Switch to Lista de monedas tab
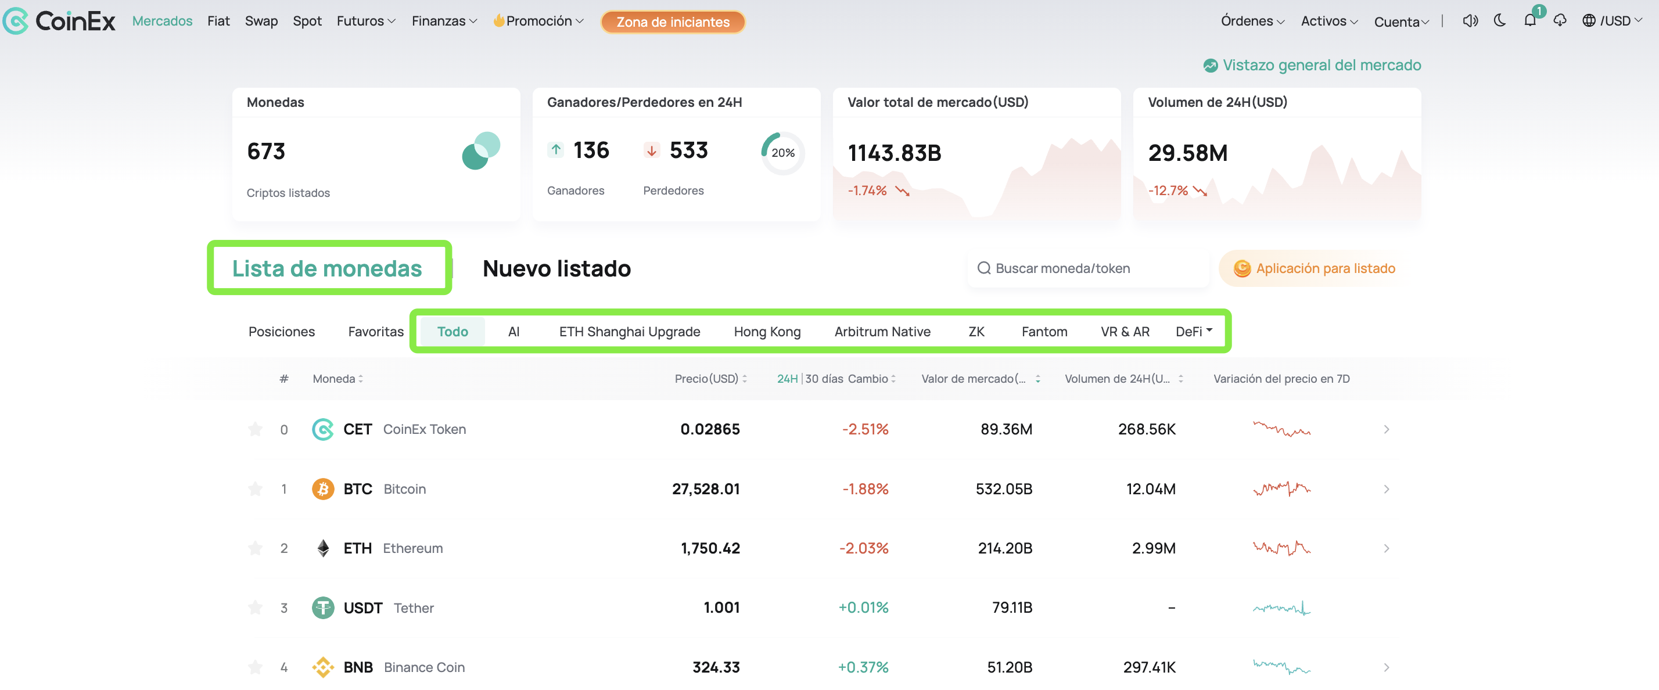 click(x=327, y=268)
